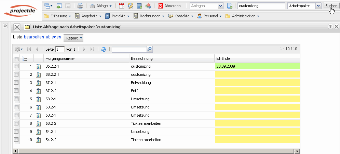Open the Projekte menu
Image resolution: width=340 pixels, height=154 pixels.
[117, 16]
